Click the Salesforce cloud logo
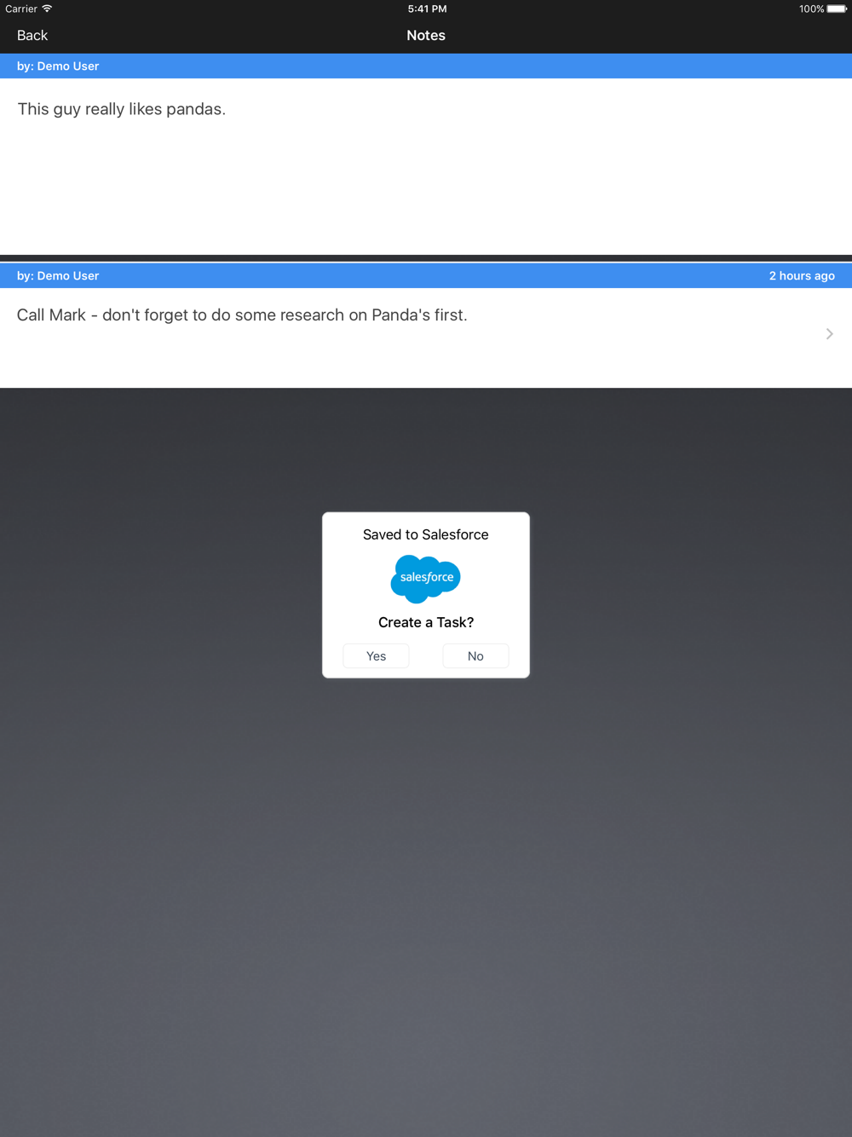The width and height of the screenshot is (852, 1137). click(425, 579)
